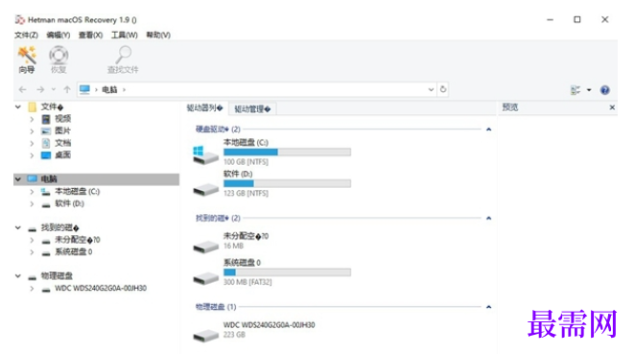Click the view mode icon in toolbar
The width and height of the screenshot is (635, 354).
576,90
